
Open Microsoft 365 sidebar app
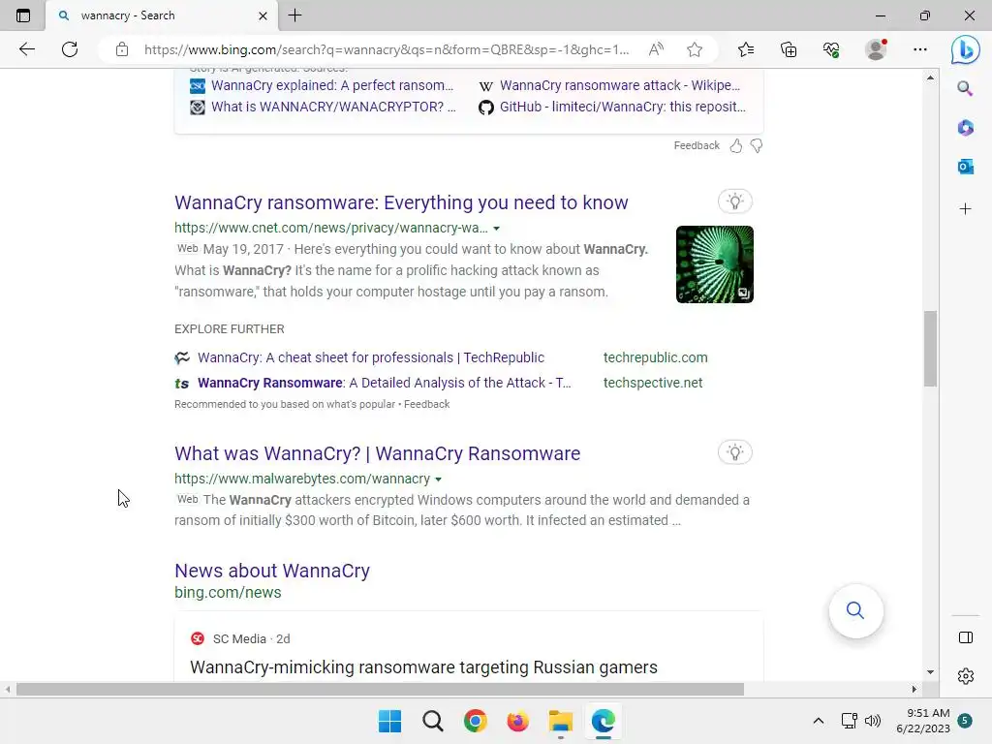965,128
